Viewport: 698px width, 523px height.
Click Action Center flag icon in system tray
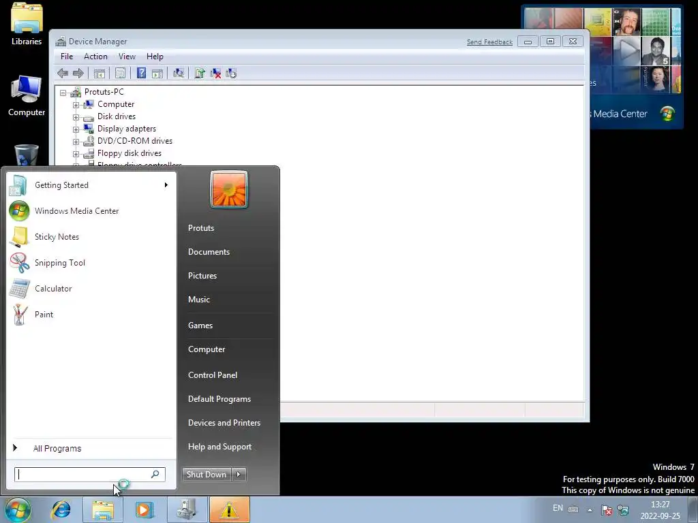click(x=606, y=509)
